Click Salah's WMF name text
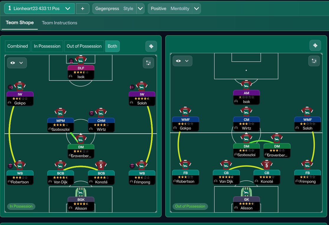 point(307,128)
